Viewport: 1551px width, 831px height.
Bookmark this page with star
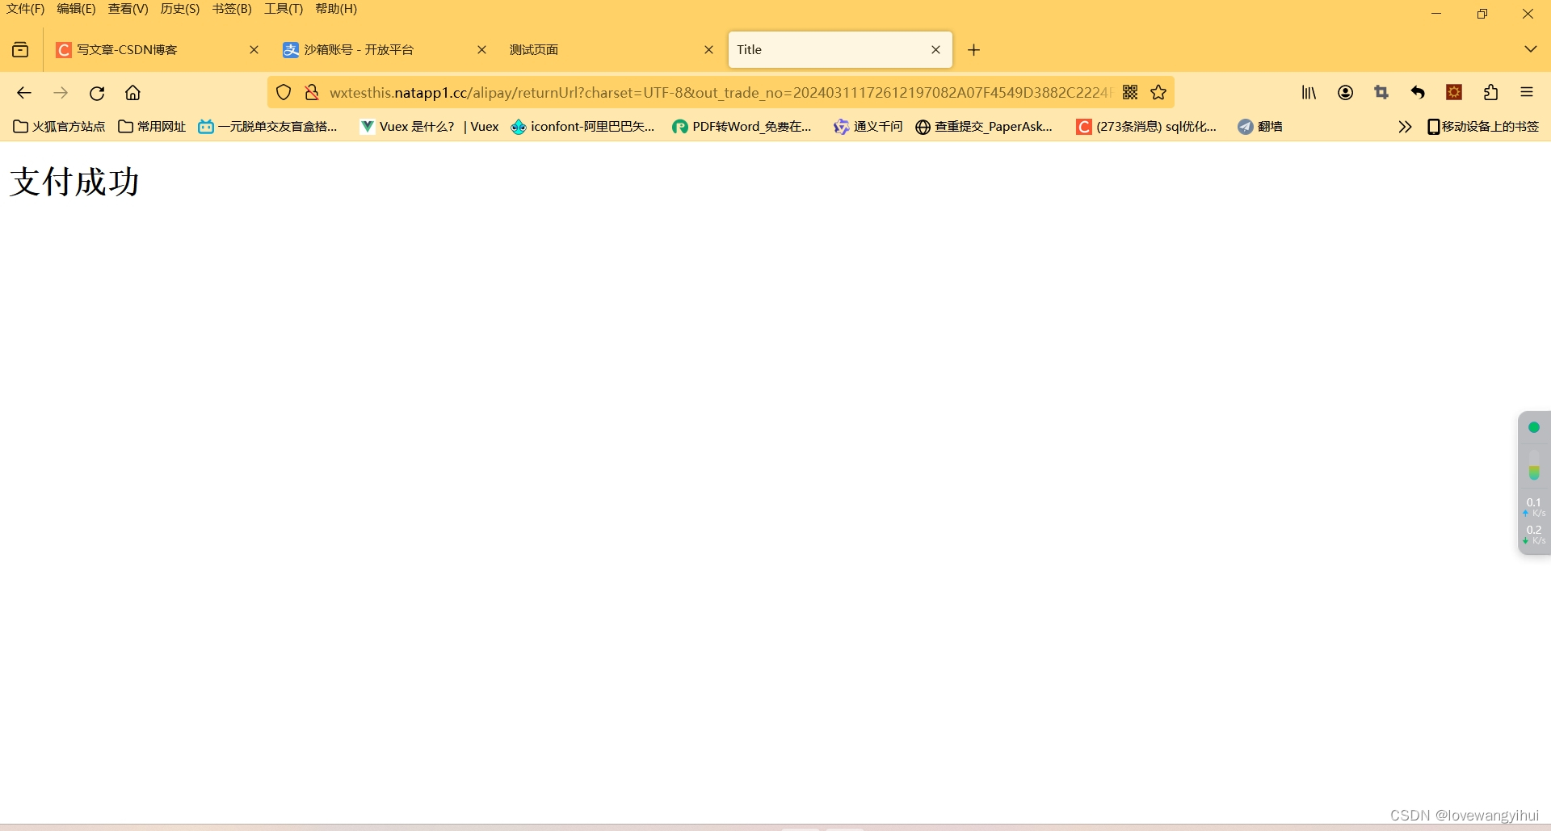point(1158,93)
